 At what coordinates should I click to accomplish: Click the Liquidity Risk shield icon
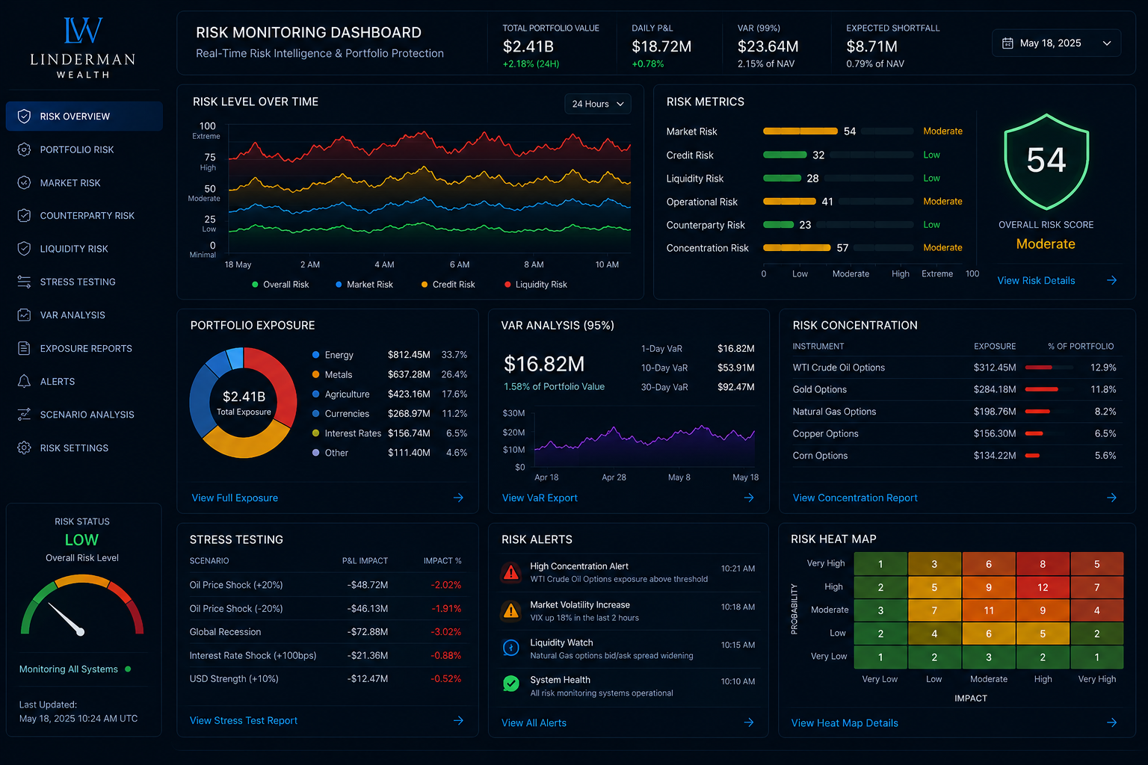point(24,249)
